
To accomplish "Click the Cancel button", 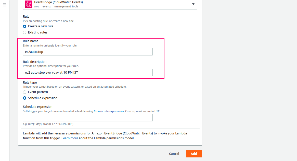I will (174, 154).
